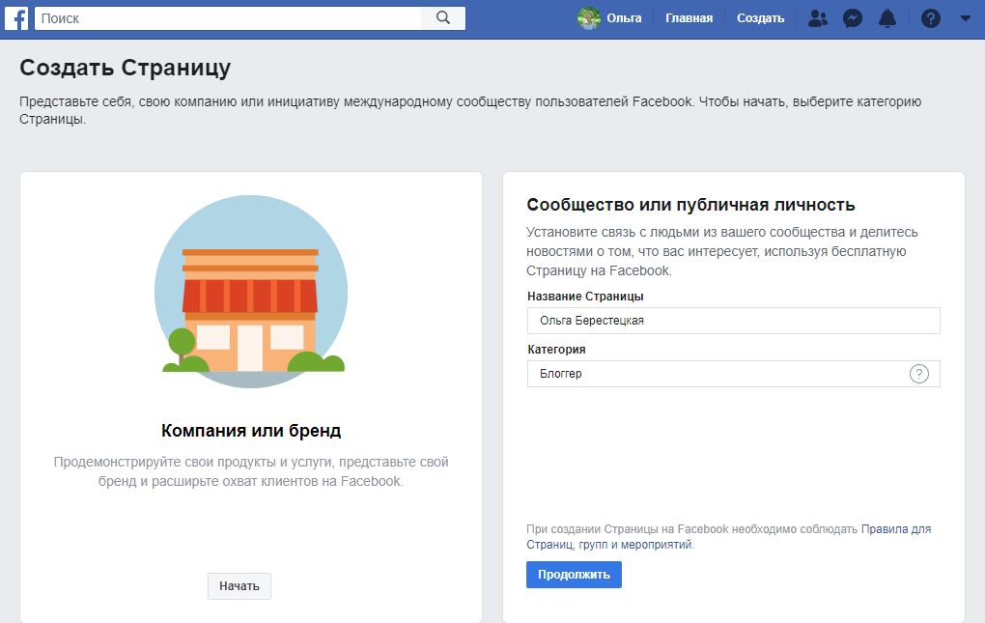Expand the account dropdown arrow

(x=966, y=18)
